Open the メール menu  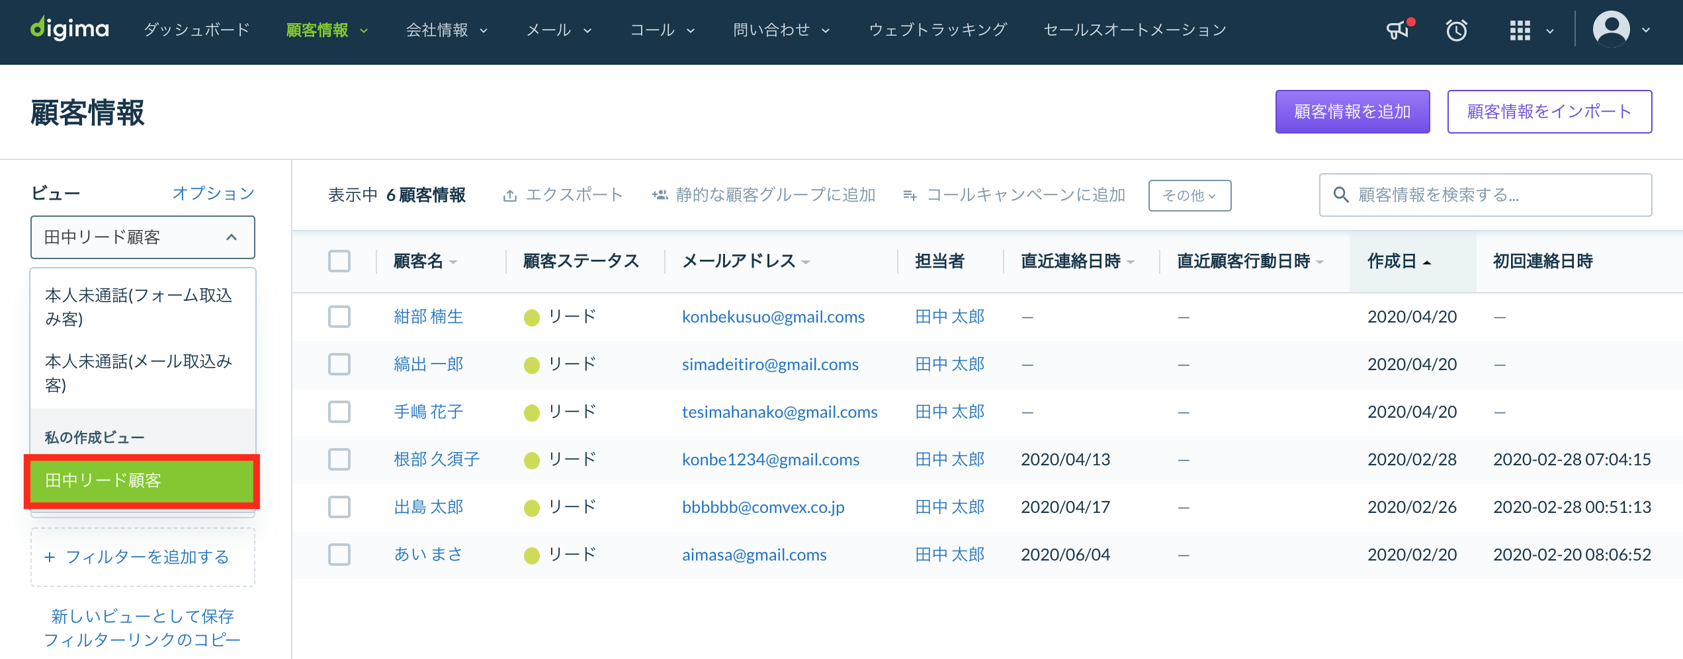[558, 30]
